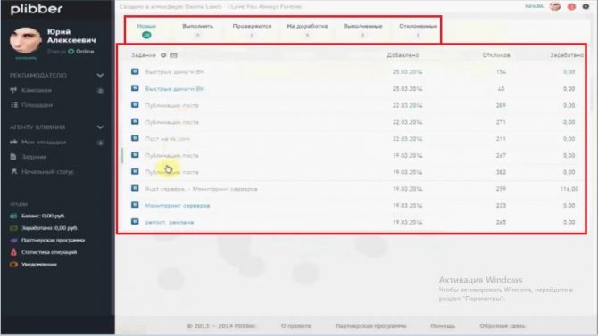Screen dimensions: 598x336
Task: Collapse the РЕКЛАМОДАТЕЛЮ sidebar section
Action: 100,76
